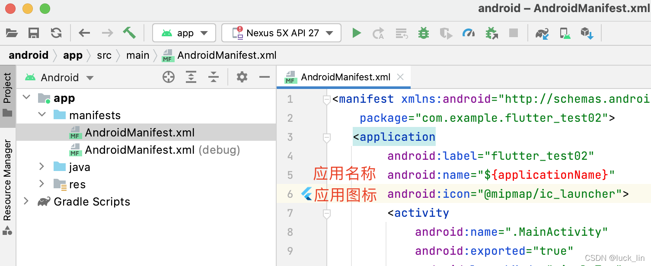Navigate back with the left arrow
The width and height of the screenshot is (651, 266).
pyautogui.click(x=85, y=33)
